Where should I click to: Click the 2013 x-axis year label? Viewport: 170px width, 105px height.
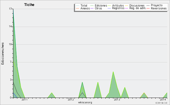pos(117,100)
